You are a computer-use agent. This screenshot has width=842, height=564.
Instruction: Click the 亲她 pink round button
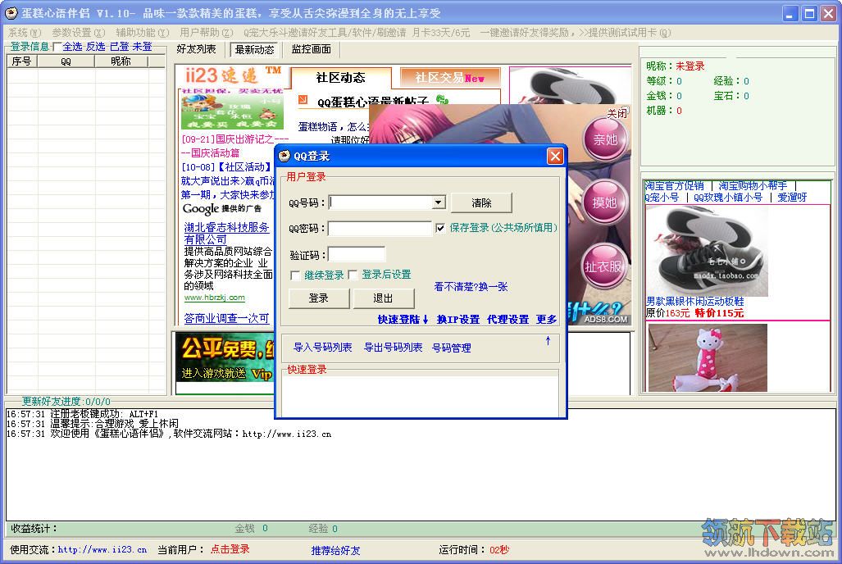[x=605, y=139]
